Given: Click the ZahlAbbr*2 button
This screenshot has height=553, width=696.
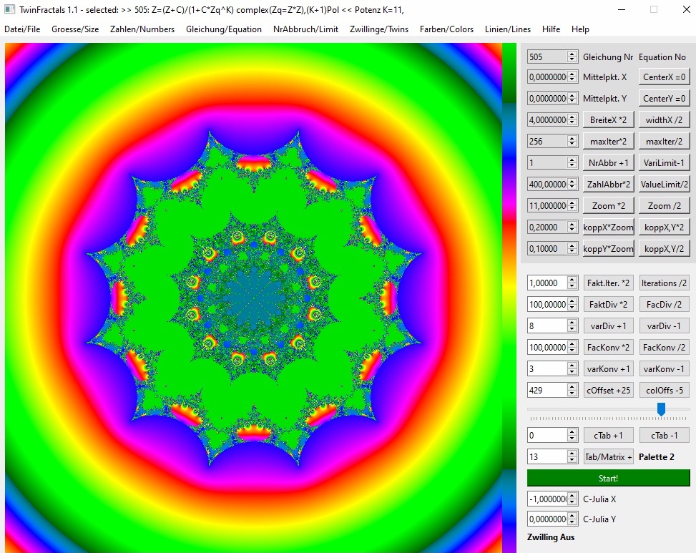Looking at the screenshot, I should pyautogui.click(x=608, y=184).
